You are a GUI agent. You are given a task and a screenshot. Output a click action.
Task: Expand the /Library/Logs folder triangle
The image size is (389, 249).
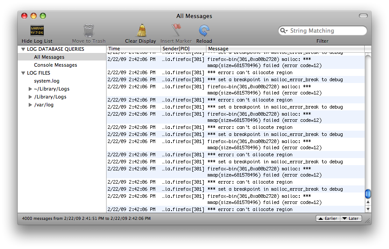click(30, 97)
